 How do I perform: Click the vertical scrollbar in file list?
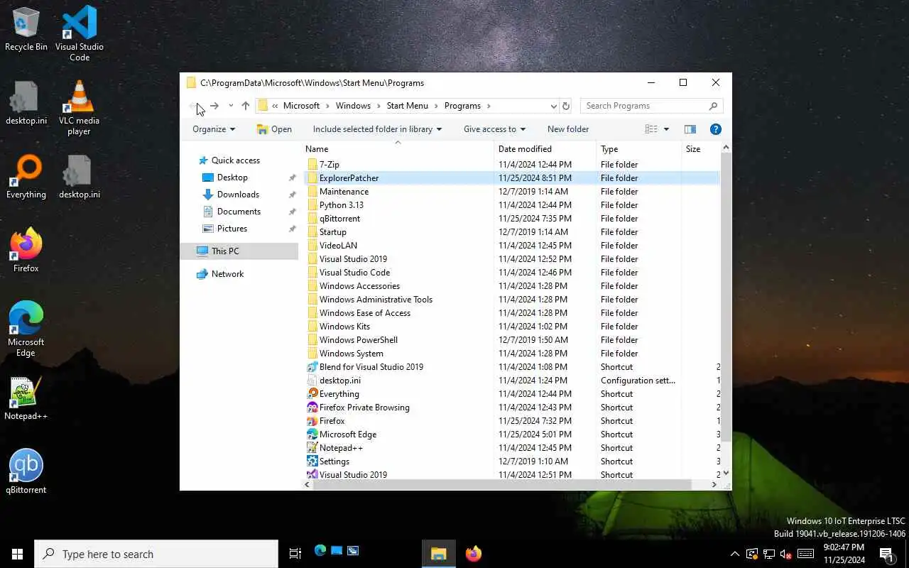point(726,298)
